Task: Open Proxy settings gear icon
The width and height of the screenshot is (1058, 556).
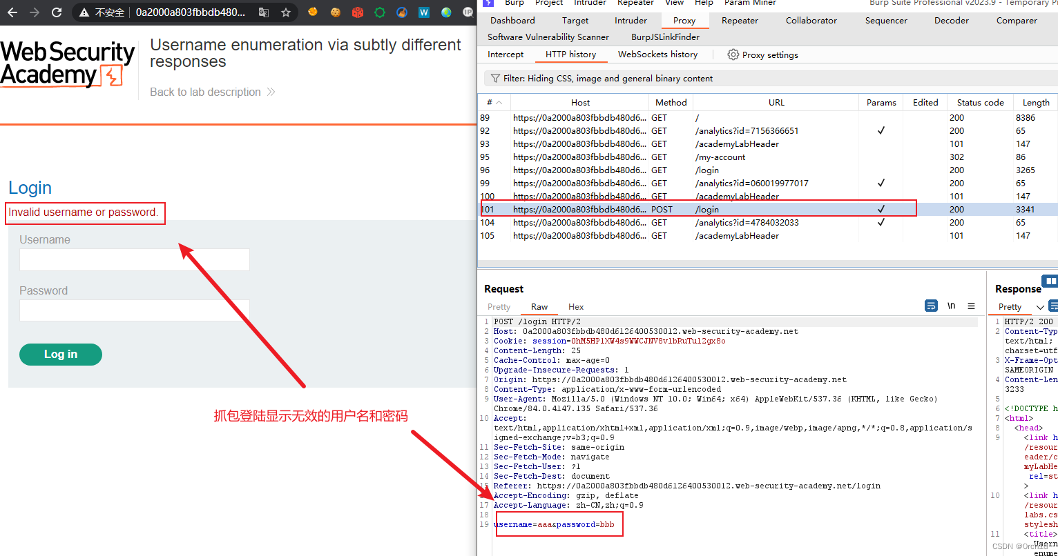Action: [x=733, y=54]
